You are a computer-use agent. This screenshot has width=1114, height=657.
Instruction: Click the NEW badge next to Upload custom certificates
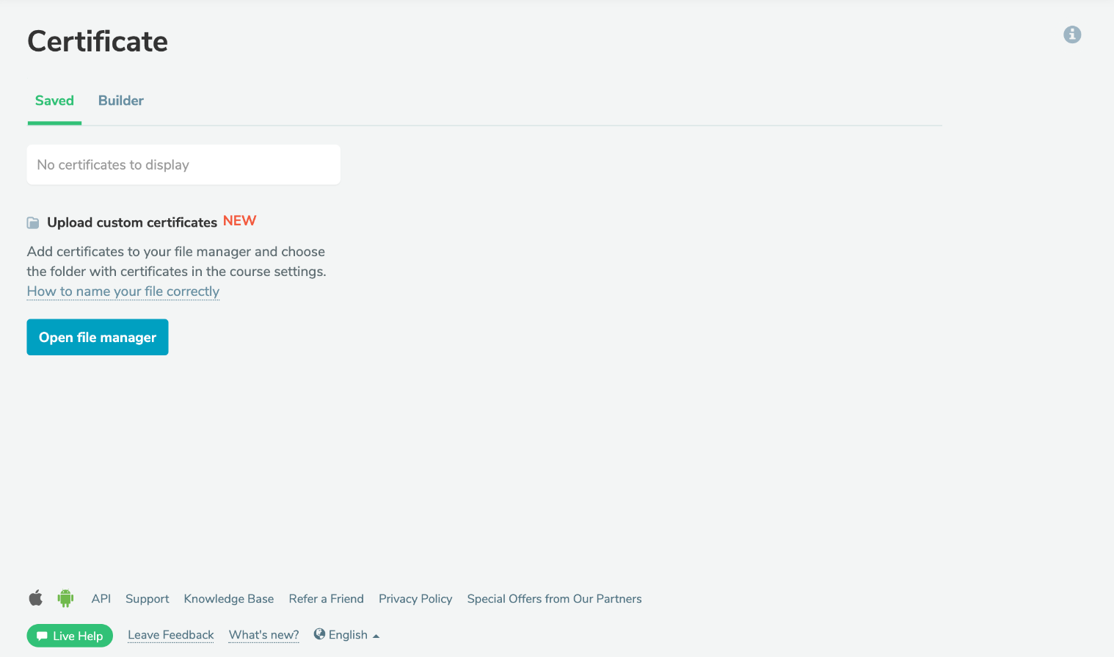(239, 220)
